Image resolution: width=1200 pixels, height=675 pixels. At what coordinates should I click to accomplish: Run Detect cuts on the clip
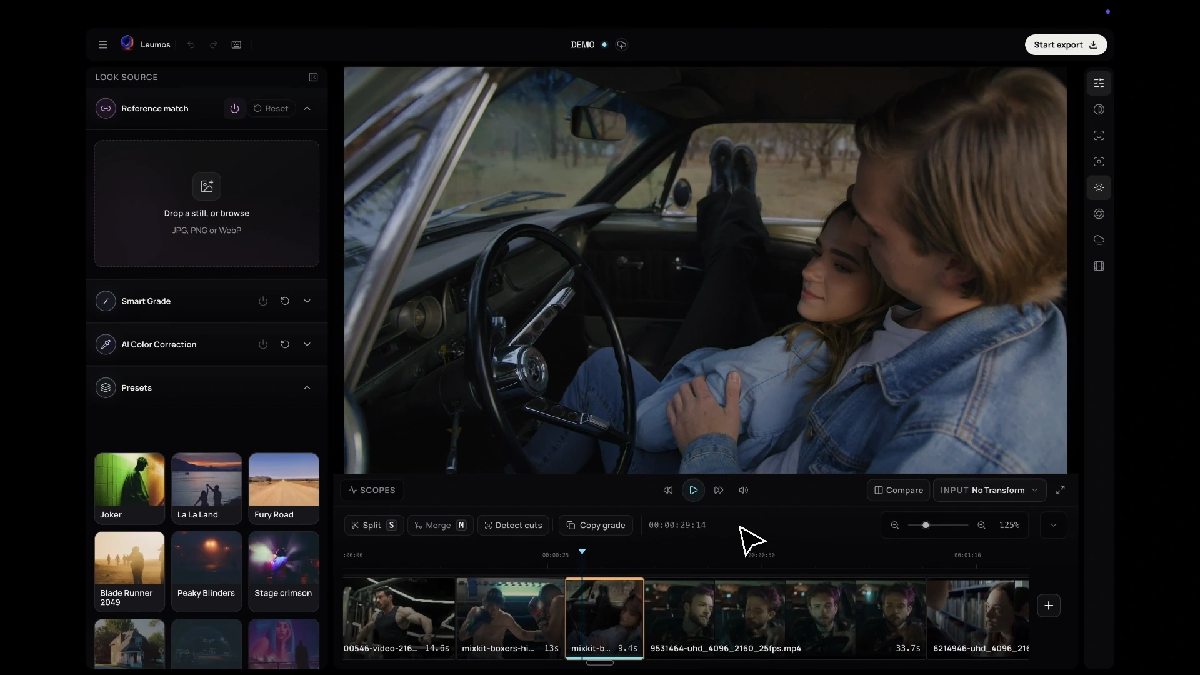(x=513, y=526)
